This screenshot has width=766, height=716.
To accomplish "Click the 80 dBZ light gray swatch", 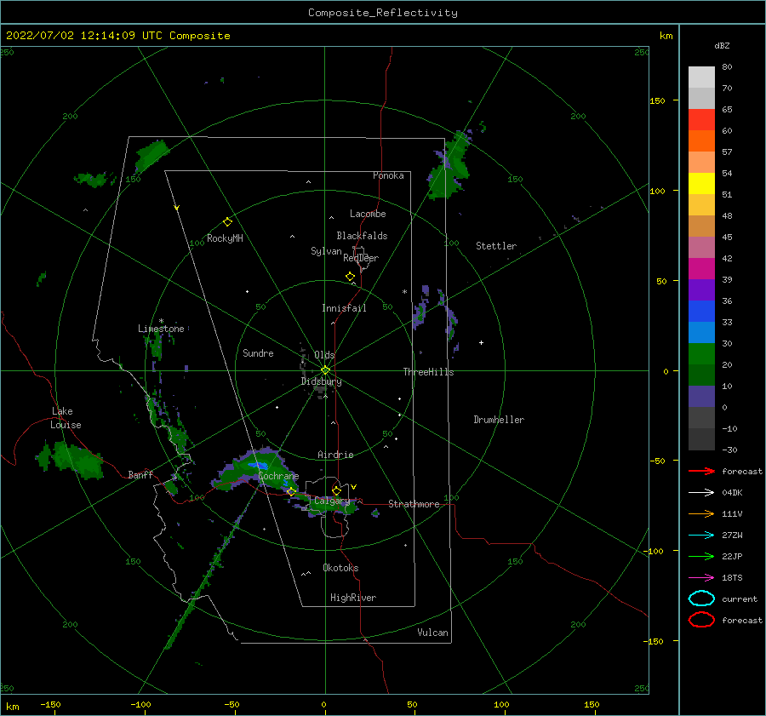I will click(x=701, y=77).
